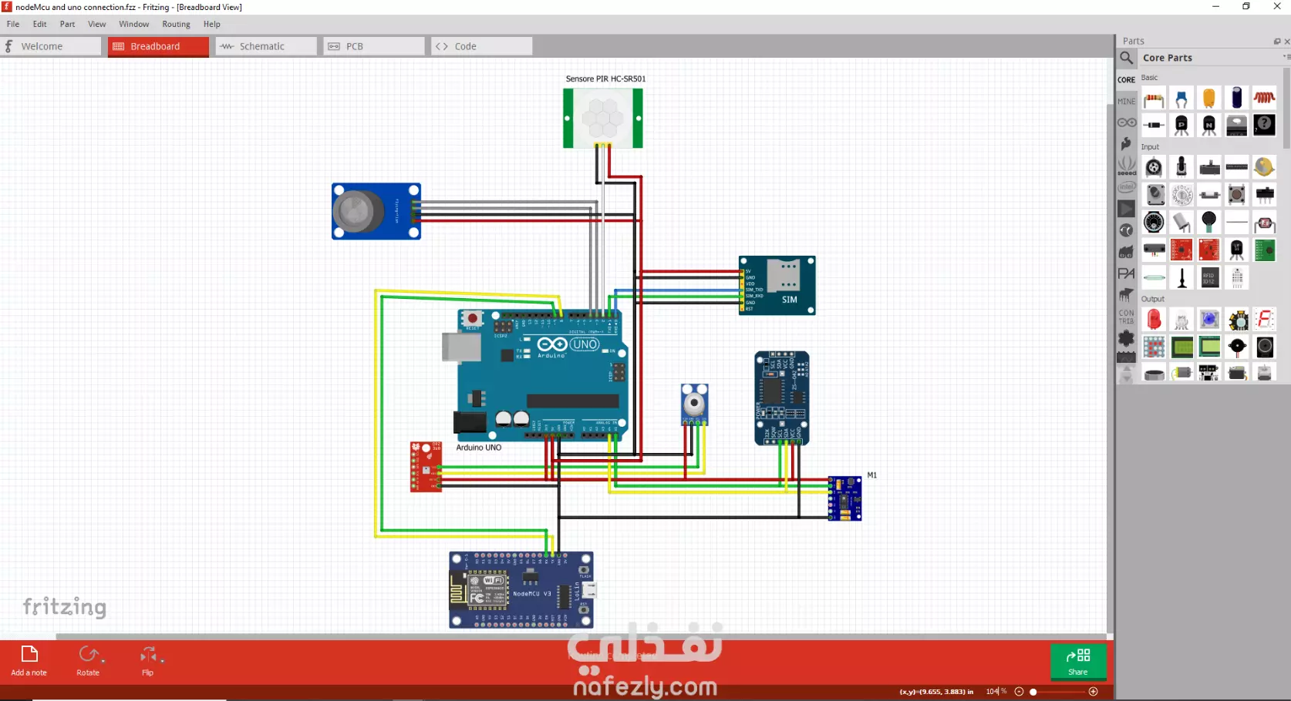Viewport: 1291px width, 701px height.
Task: Open the Part menu
Action: [x=68, y=24]
